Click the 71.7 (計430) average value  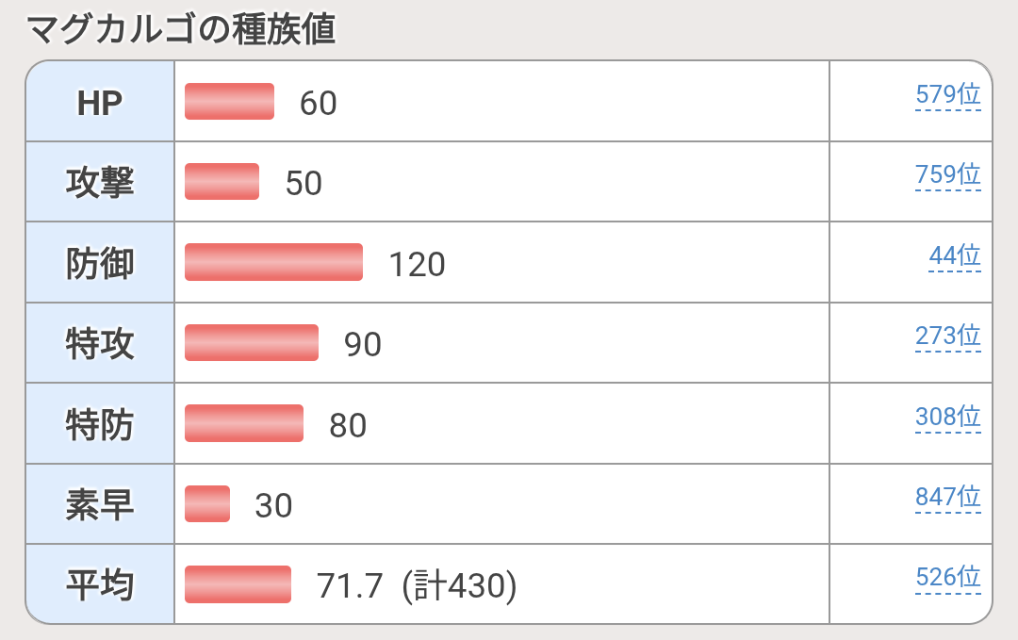coord(418,586)
